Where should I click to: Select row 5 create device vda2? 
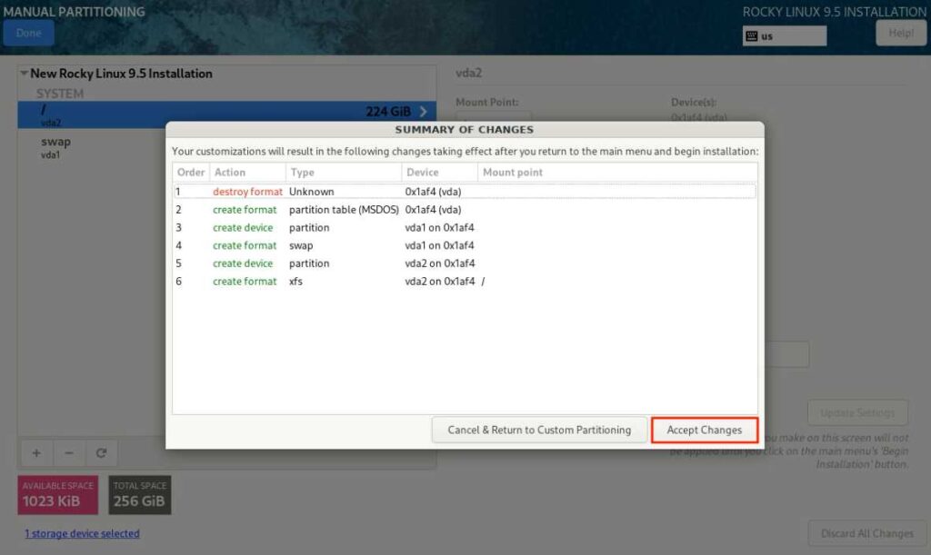point(465,263)
